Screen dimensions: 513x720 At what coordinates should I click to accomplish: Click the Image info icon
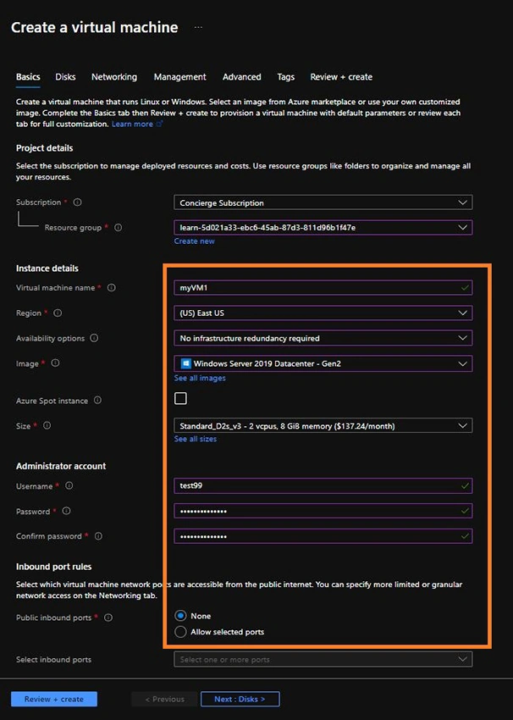click(x=55, y=363)
